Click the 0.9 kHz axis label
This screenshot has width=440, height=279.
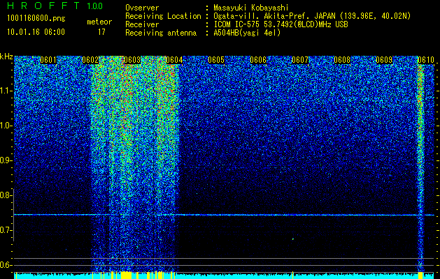point(6,160)
